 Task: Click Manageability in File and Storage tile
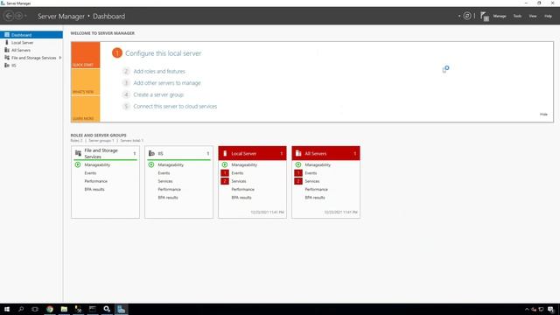97,165
